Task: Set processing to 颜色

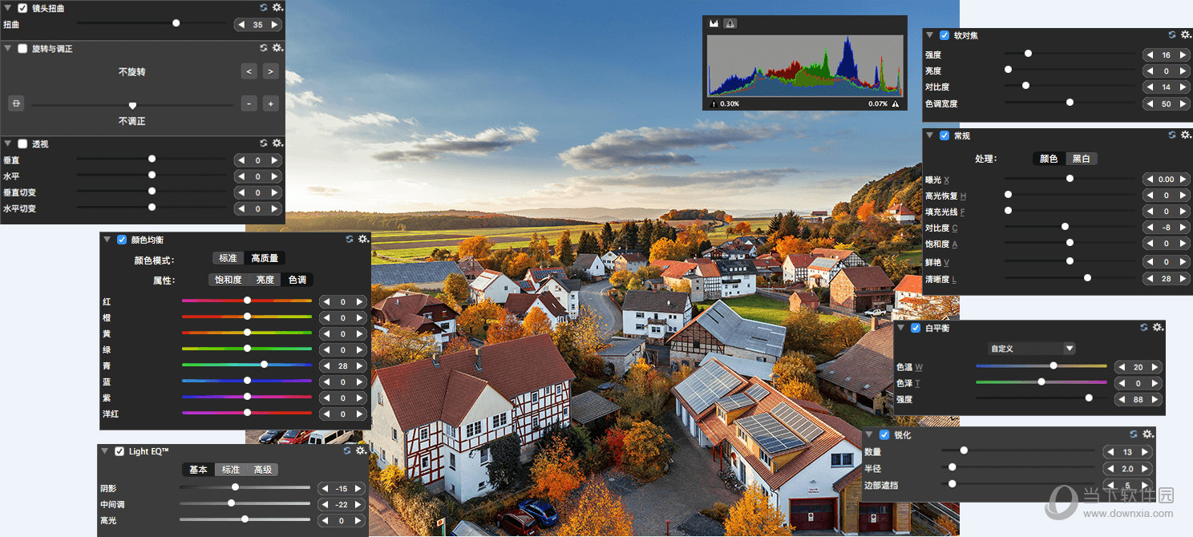Action: point(1049,159)
